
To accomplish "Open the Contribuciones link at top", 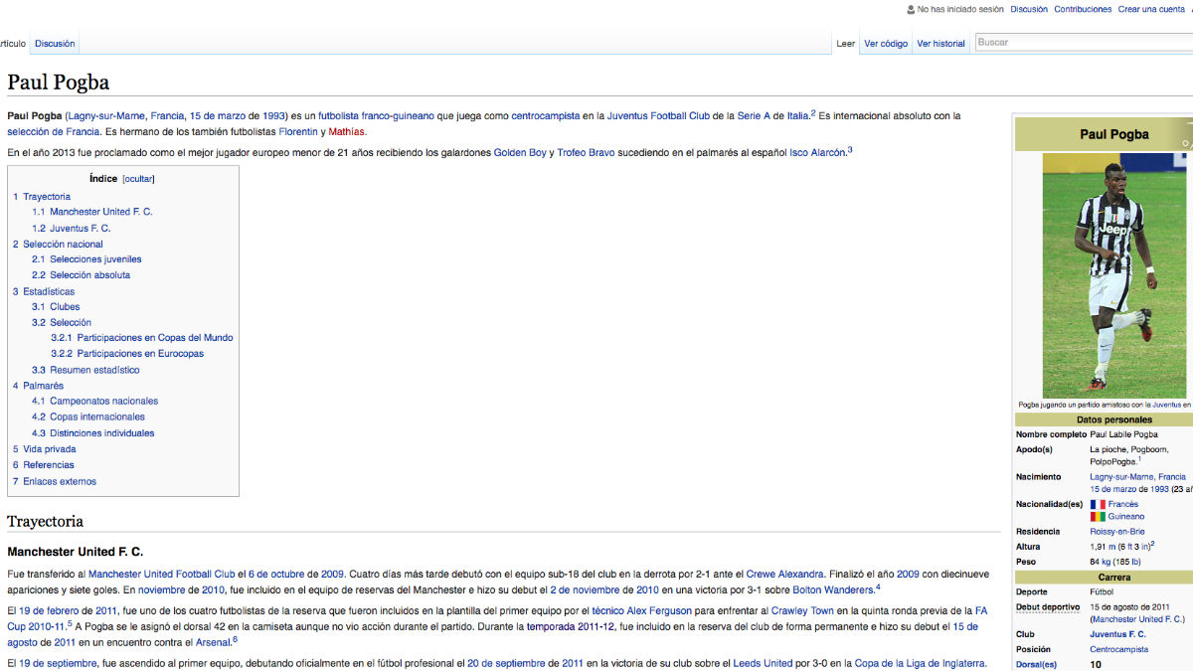I will tap(1083, 9).
